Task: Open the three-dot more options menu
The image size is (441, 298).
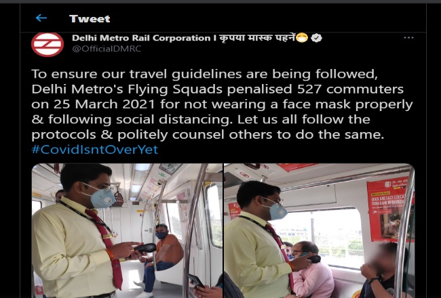Action: click(x=408, y=38)
